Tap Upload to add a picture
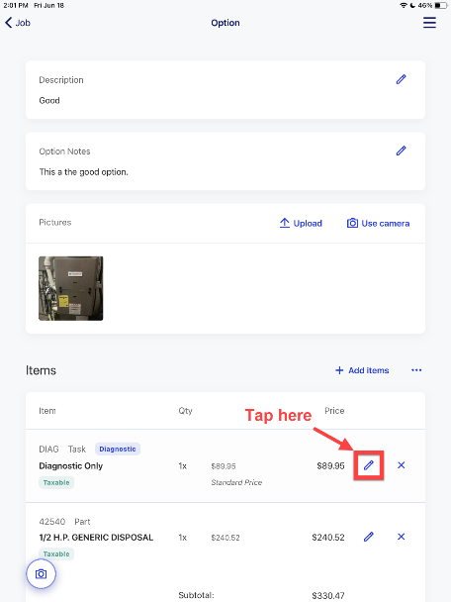 point(301,223)
